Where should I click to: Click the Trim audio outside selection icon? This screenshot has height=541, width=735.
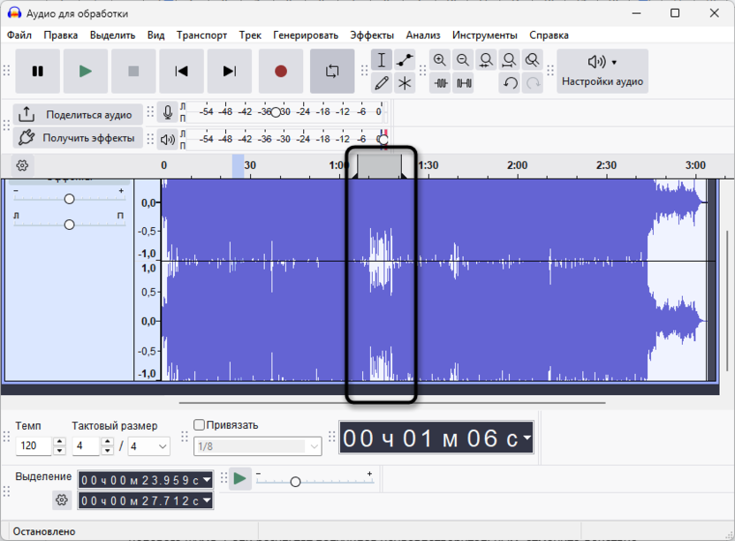[x=440, y=82]
